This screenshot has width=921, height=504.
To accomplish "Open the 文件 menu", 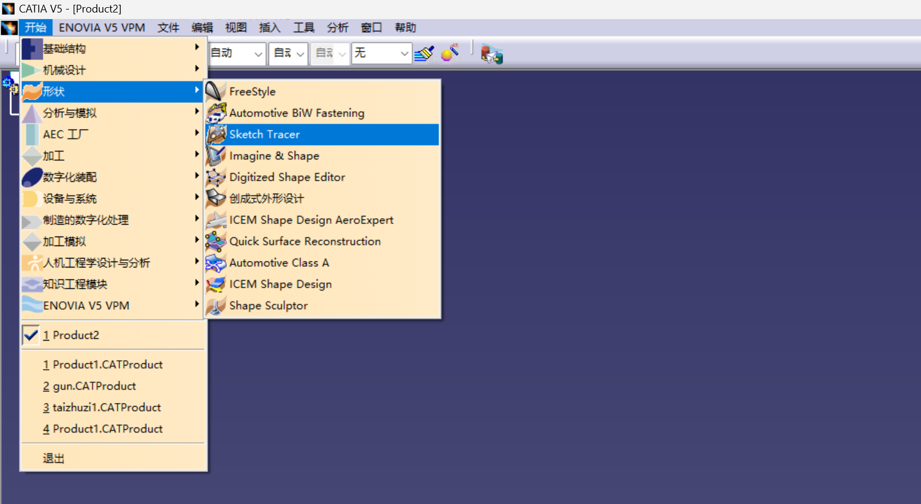I will click(168, 27).
